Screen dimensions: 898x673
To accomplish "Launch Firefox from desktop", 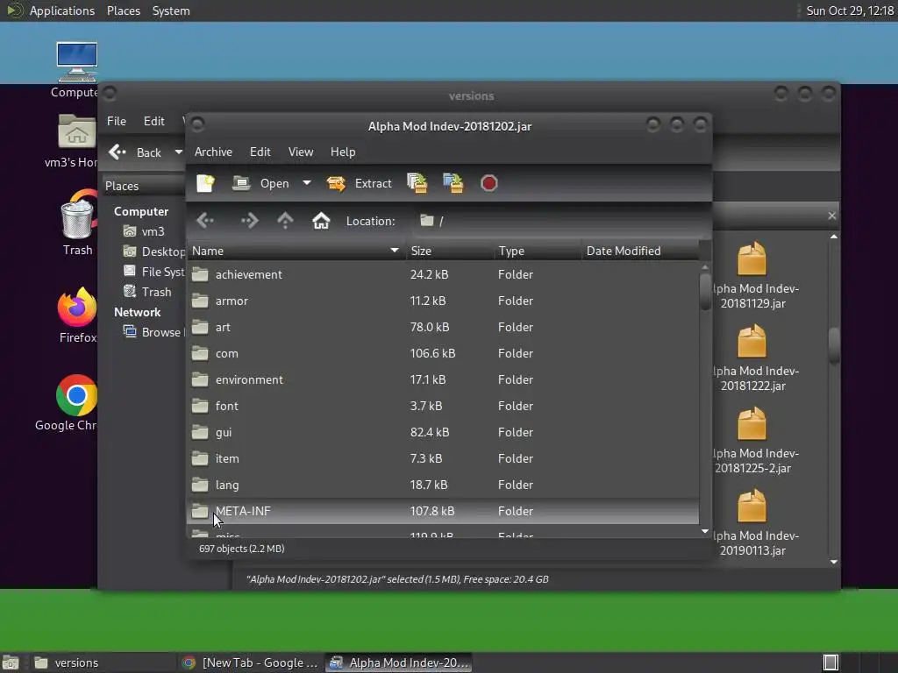I will click(77, 306).
